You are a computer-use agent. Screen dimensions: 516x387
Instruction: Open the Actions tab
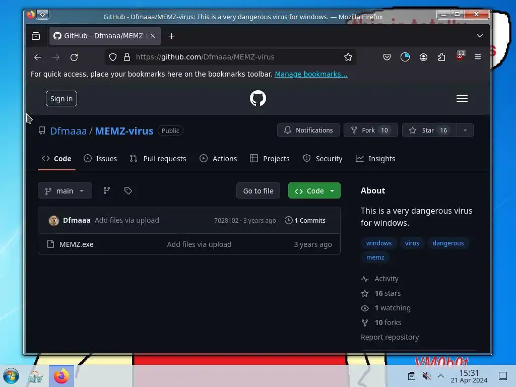pyautogui.click(x=218, y=159)
